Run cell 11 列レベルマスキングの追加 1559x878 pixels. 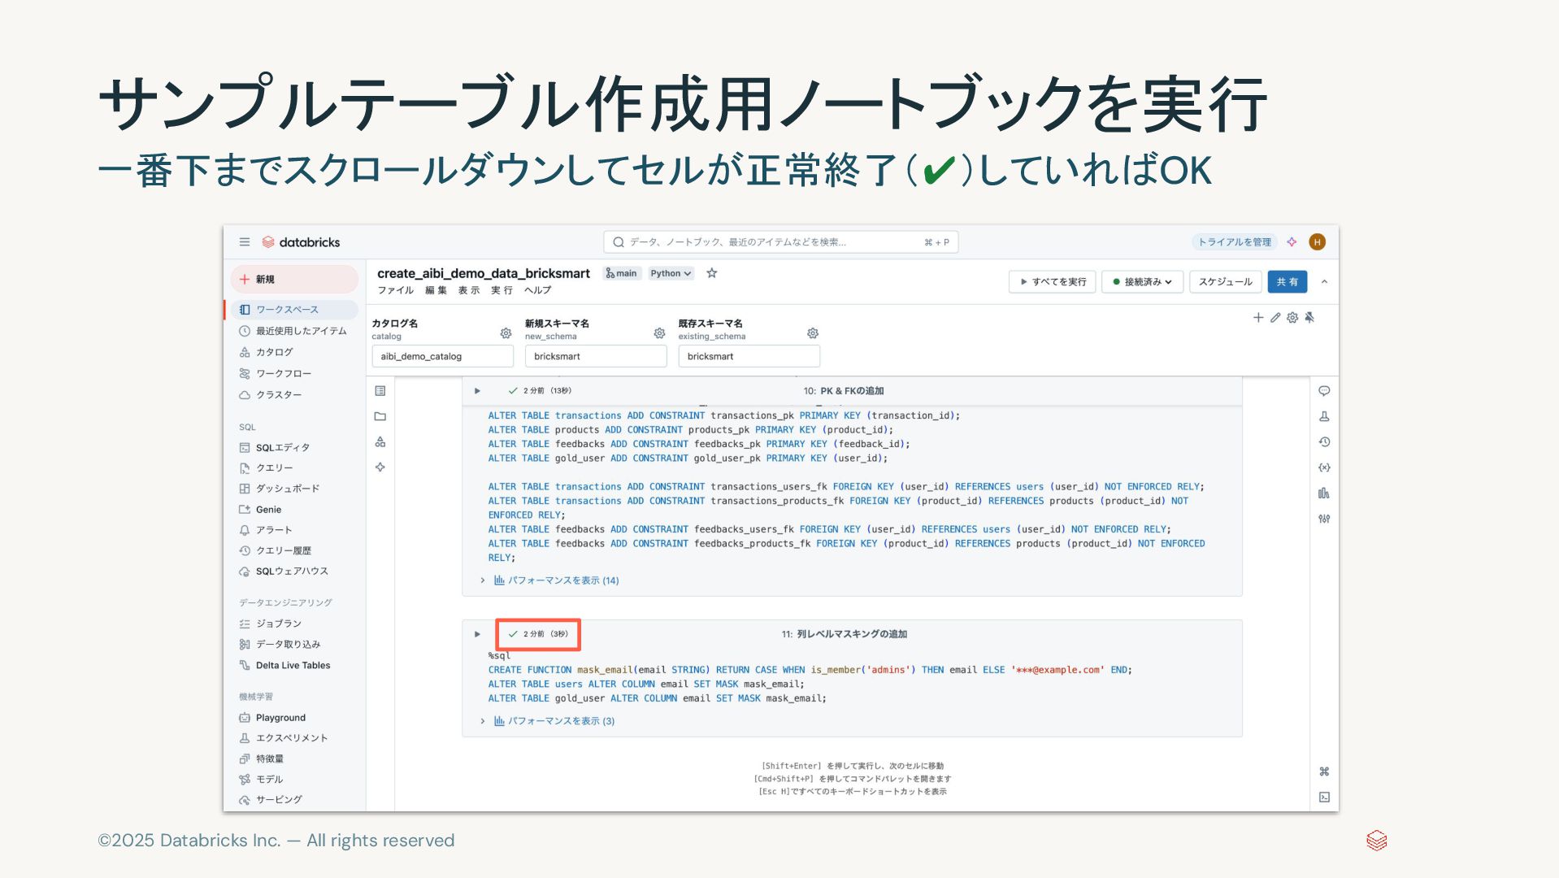tap(477, 634)
